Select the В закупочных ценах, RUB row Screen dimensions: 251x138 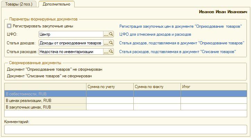pos(126,107)
